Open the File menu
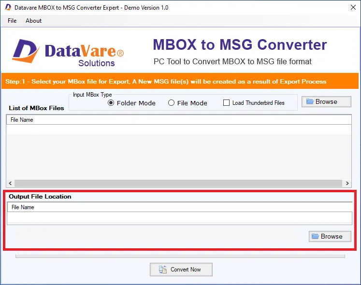This screenshot has width=361, height=285. (12, 21)
